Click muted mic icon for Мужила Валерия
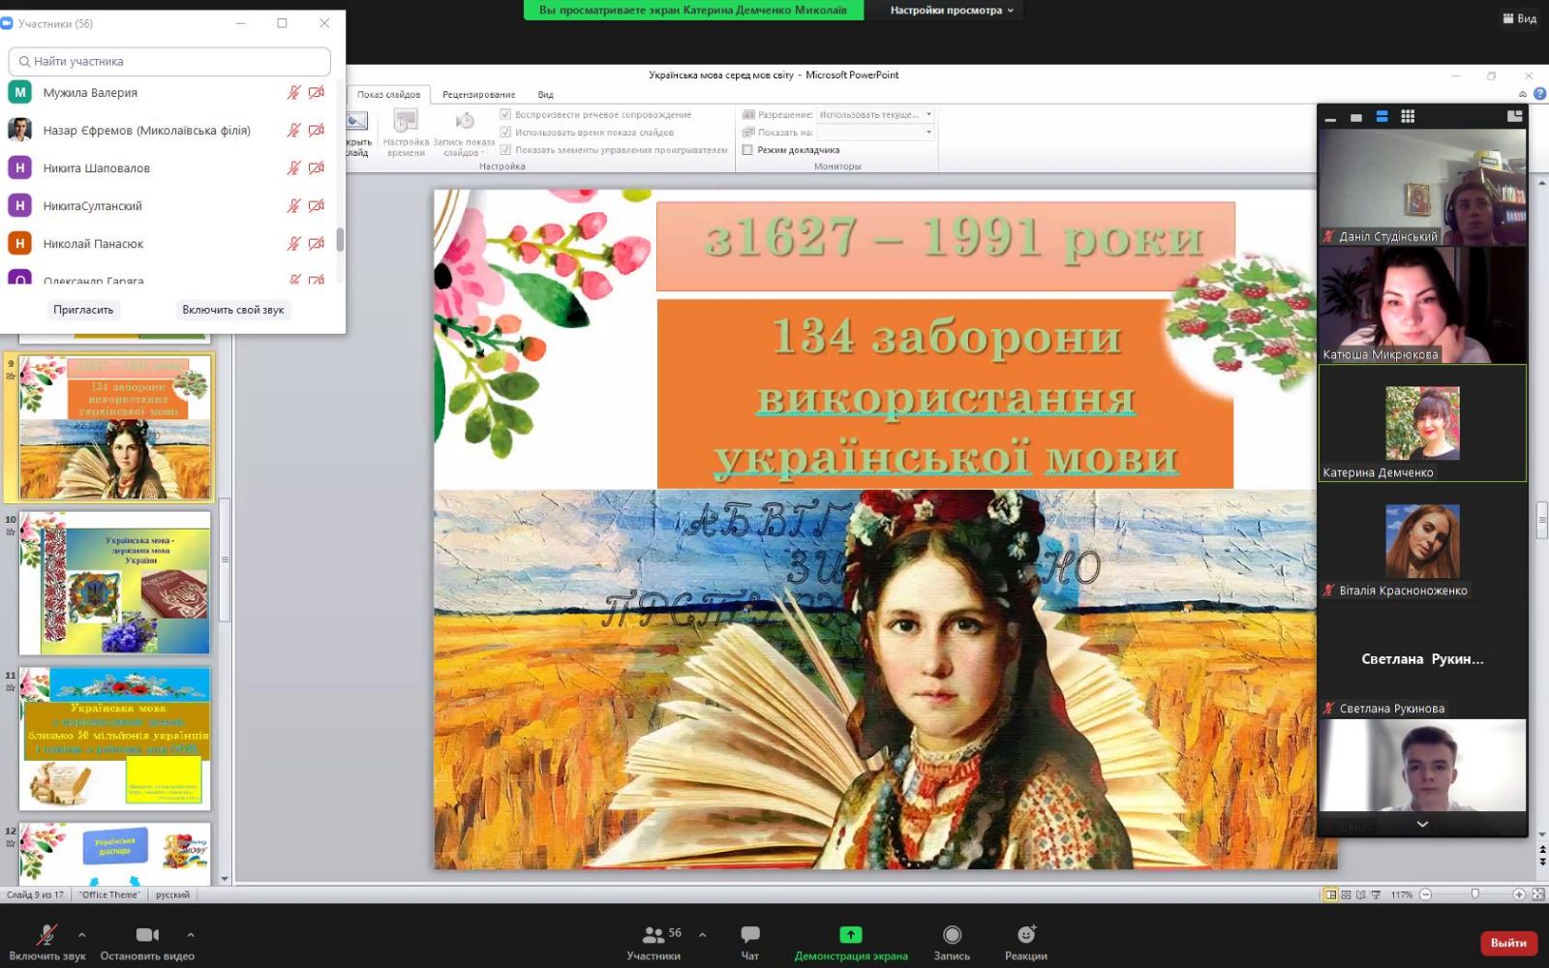The image size is (1549, 968). tap(293, 93)
